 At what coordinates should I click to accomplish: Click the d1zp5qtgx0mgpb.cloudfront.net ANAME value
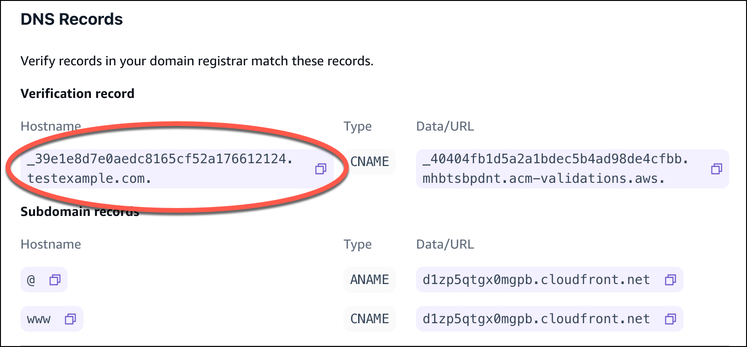tap(535, 280)
